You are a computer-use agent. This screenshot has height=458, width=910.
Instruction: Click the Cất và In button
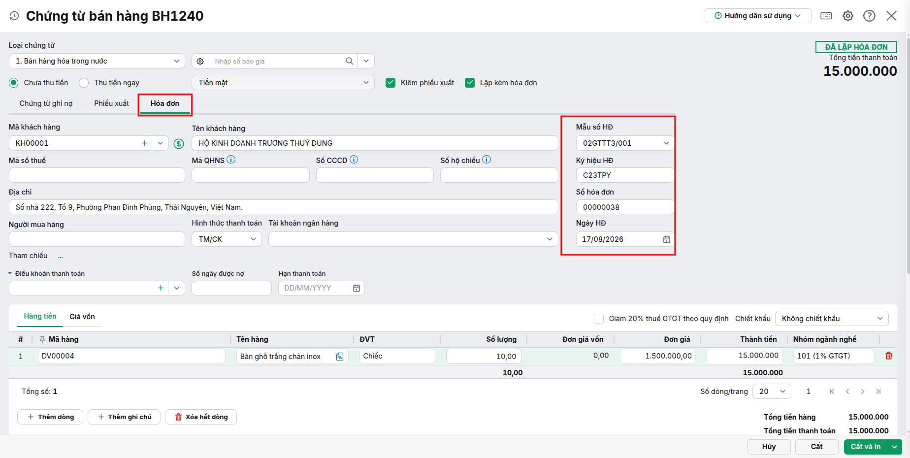click(866, 447)
